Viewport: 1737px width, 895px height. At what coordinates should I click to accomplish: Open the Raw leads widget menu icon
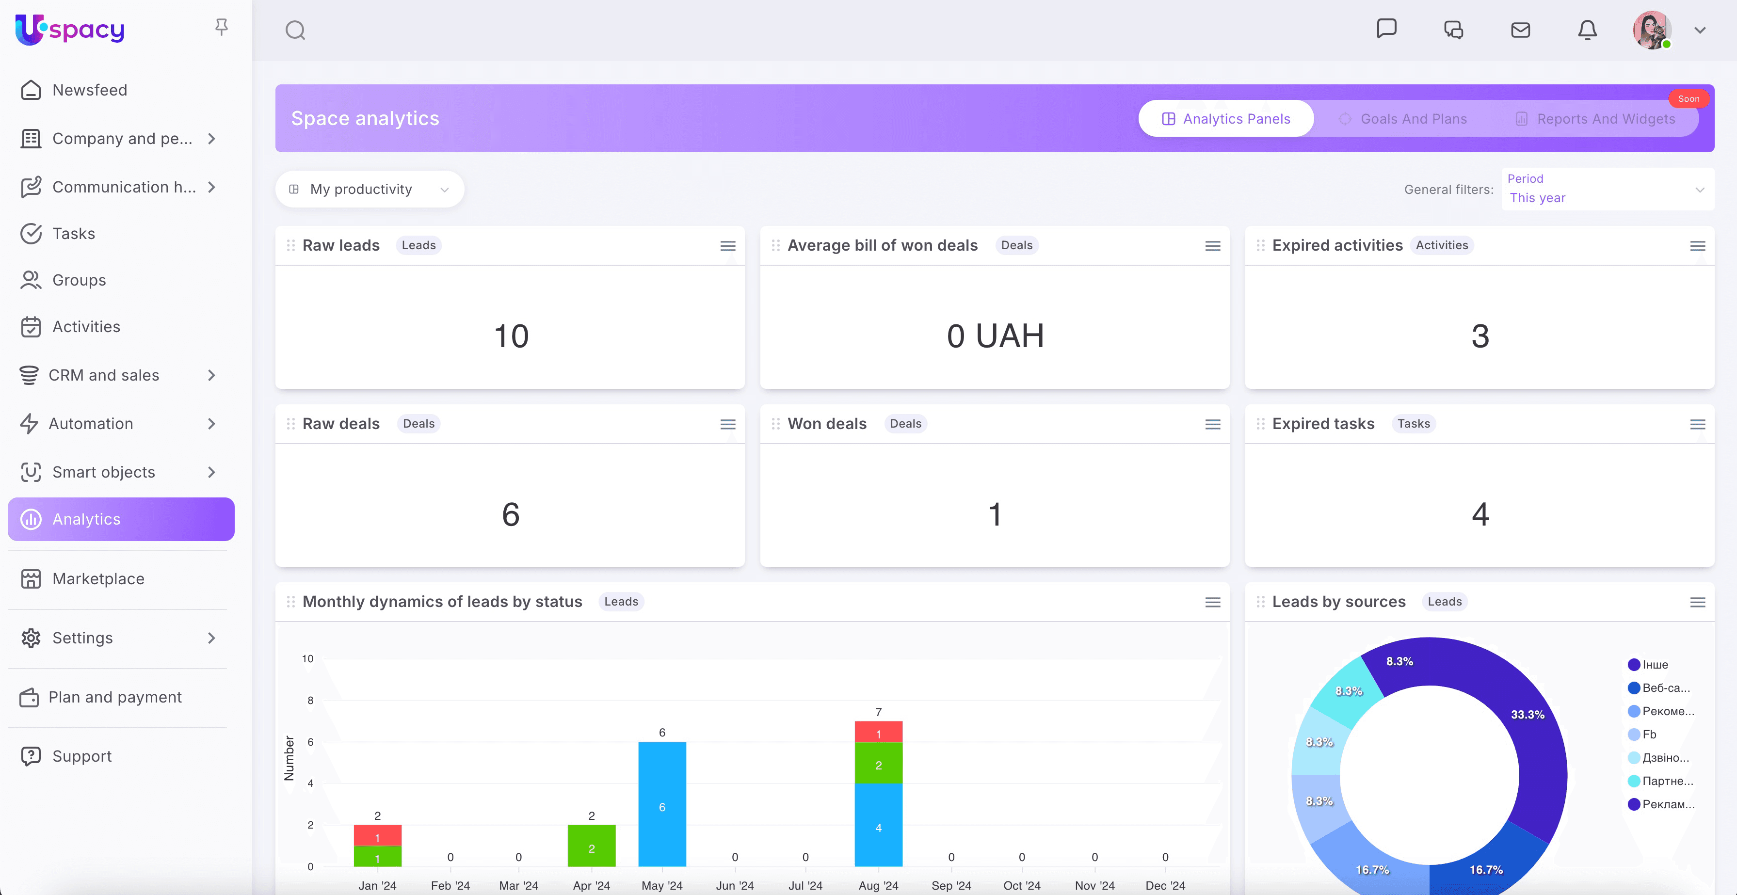pos(727,246)
